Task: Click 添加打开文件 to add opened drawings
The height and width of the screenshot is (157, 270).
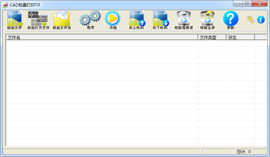Action: 38,19
